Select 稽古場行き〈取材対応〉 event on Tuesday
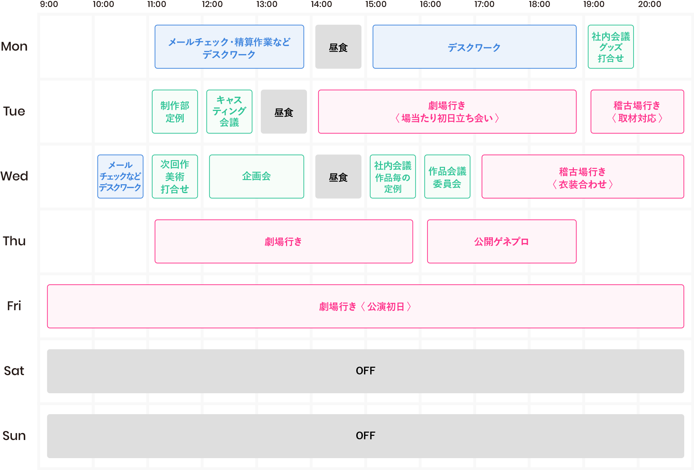 (x=637, y=112)
